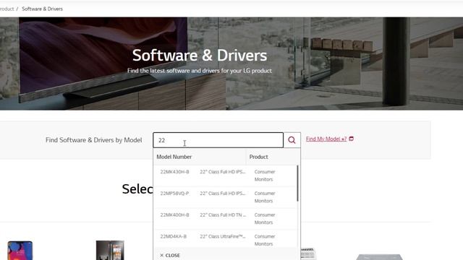The height and width of the screenshot is (260, 463).
Task: Select model 22MP58VQ-P from suggestions
Action: (225, 197)
